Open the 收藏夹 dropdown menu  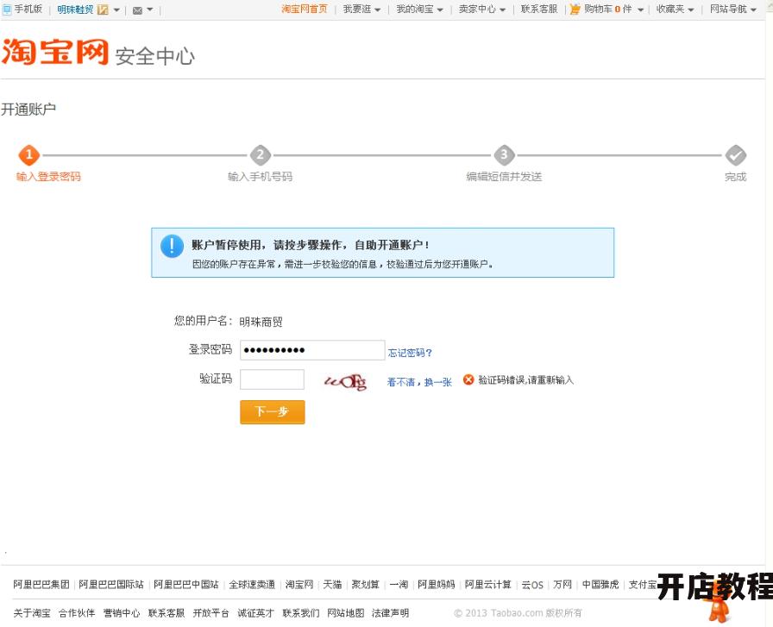coord(675,9)
